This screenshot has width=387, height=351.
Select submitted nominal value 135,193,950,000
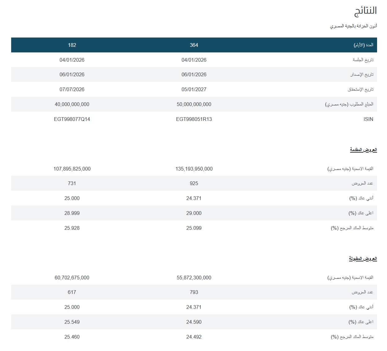[x=194, y=169]
